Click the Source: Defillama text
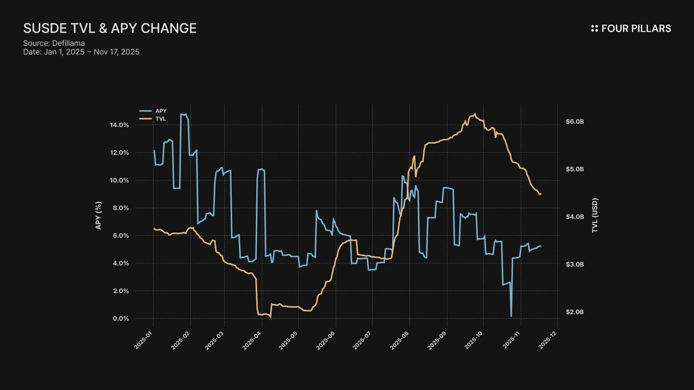This screenshot has width=694, height=390. [x=54, y=43]
